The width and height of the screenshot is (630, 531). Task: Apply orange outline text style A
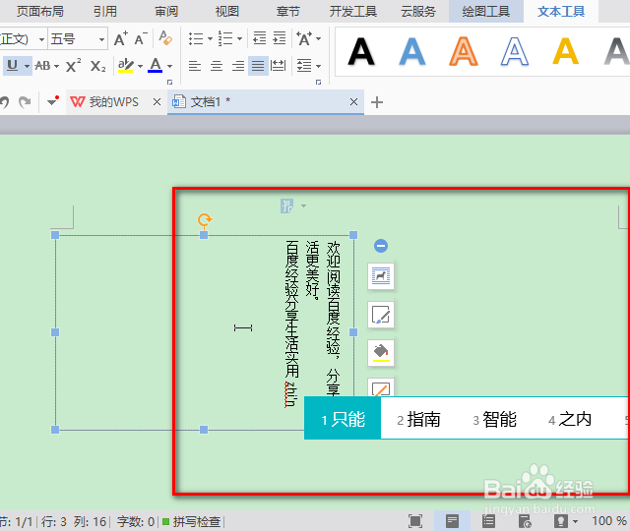coord(464,51)
